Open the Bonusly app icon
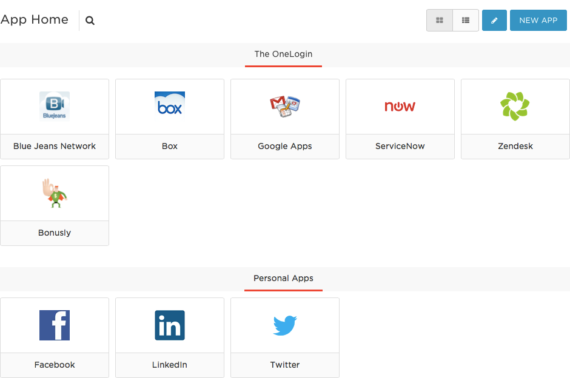Screen dimensions: 570x378 55,193
